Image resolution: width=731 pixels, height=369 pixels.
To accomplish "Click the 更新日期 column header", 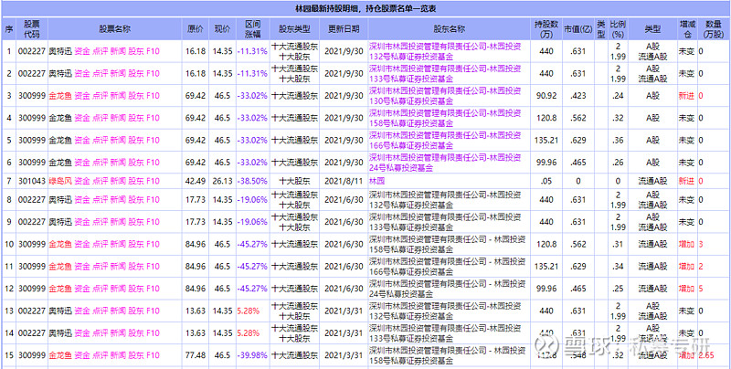I will tap(344, 29).
